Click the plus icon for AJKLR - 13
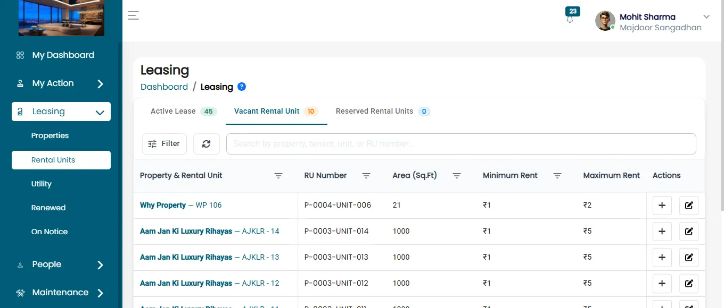The width and height of the screenshot is (724, 308). click(x=662, y=258)
